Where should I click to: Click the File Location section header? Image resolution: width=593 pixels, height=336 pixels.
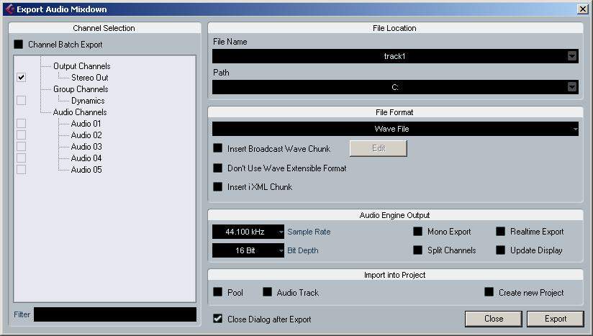point(395,28)
